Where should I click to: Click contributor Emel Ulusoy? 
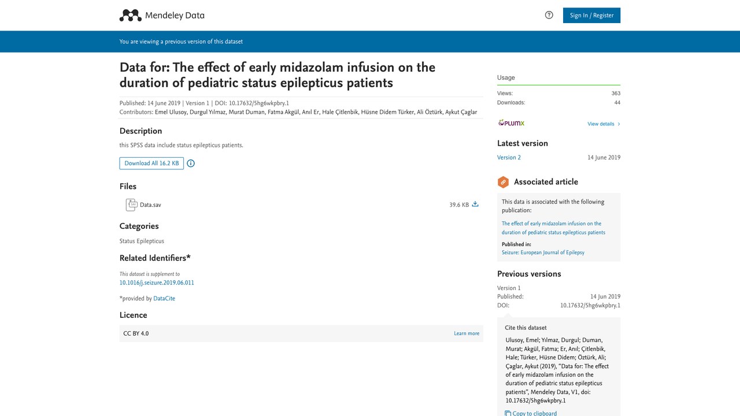[170, 112]
